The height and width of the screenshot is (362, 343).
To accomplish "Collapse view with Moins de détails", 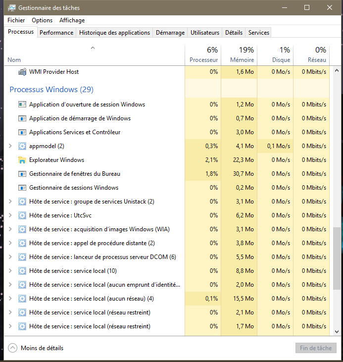I will 36,348.
